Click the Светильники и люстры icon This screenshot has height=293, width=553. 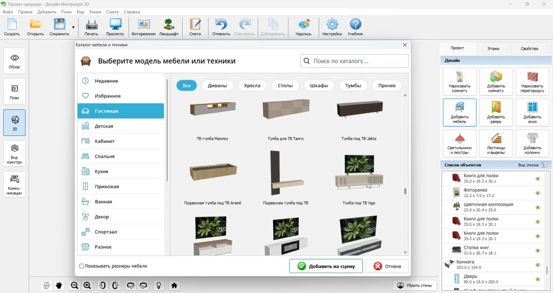pyautogui.click(x=460, y=143)
